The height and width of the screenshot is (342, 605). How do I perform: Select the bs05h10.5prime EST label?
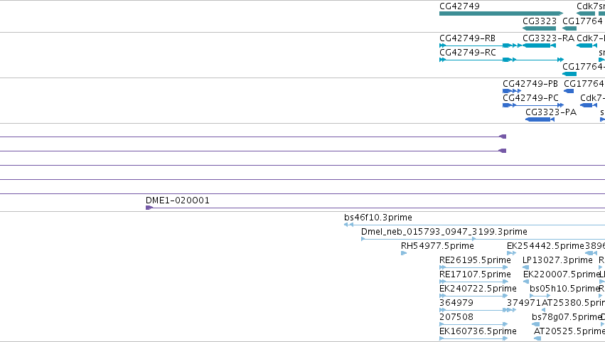(x=564, y=289)
